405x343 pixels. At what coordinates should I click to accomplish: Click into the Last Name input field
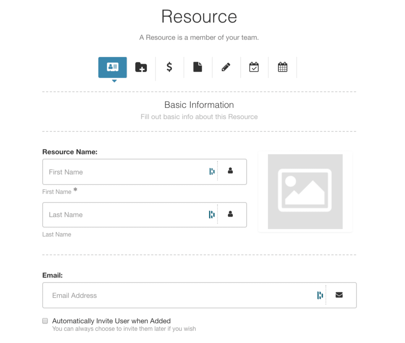pyautogui.click(x=123, y=214)
